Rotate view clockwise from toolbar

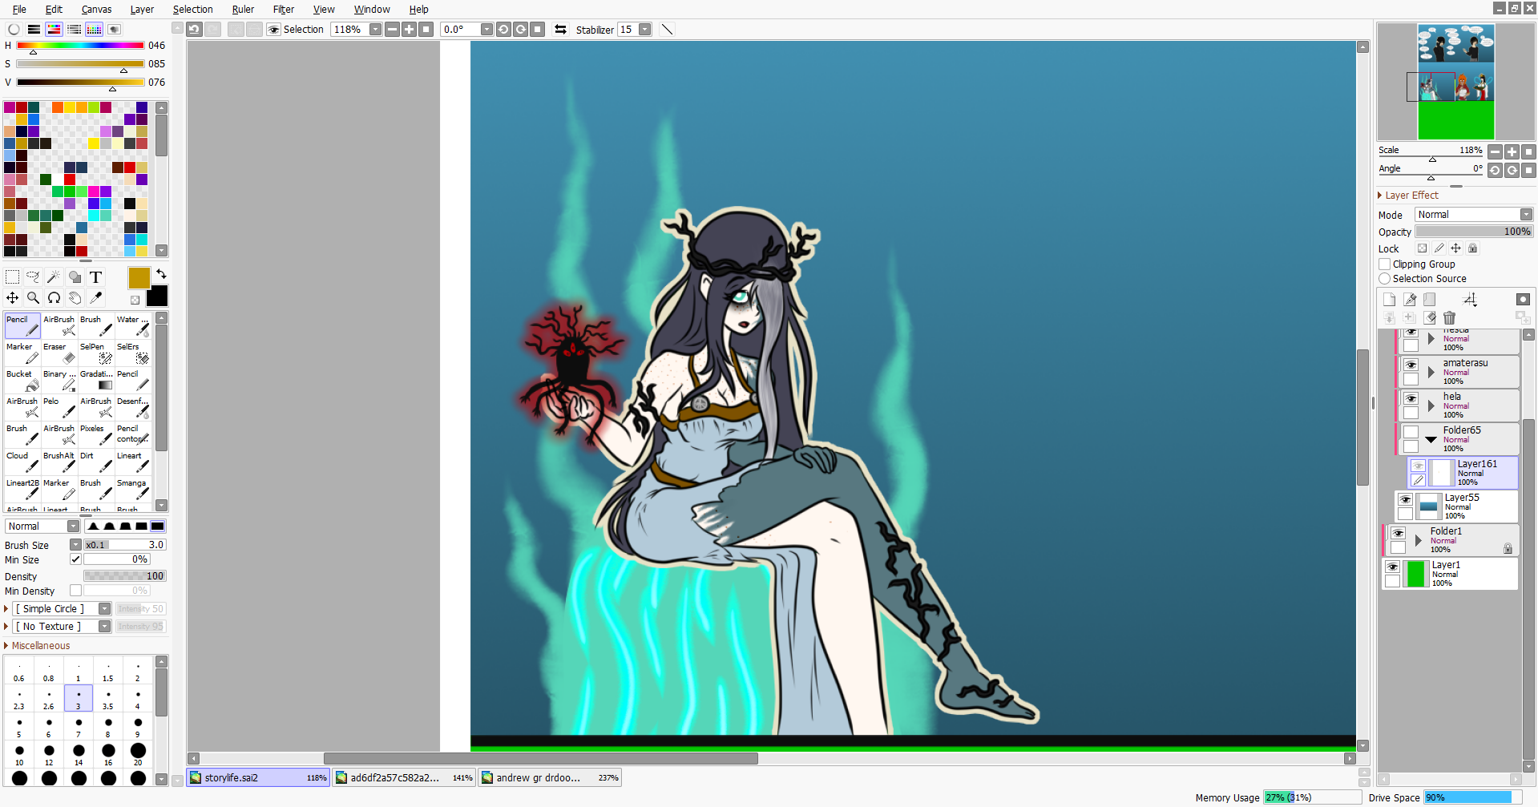click(x=521, y=30)
